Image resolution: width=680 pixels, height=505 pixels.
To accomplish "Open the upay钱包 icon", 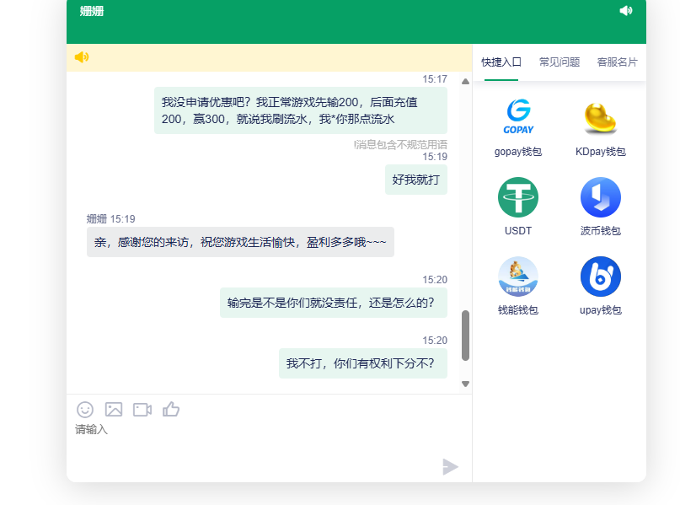I will click(x=600, y=277).
